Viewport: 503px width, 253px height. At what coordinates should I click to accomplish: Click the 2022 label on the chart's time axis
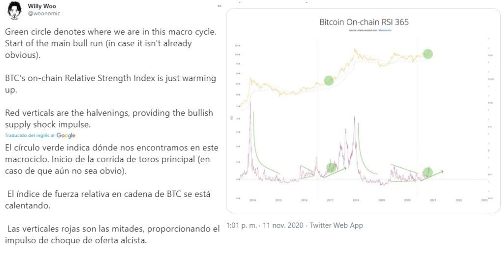459,200
